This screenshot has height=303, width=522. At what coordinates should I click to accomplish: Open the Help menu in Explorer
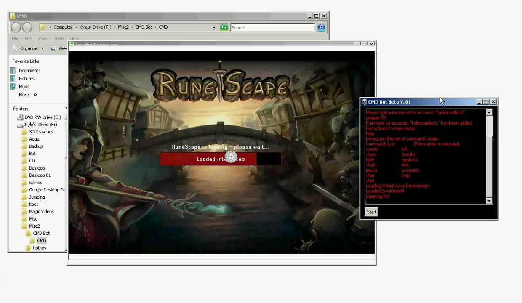coord(75,39)
